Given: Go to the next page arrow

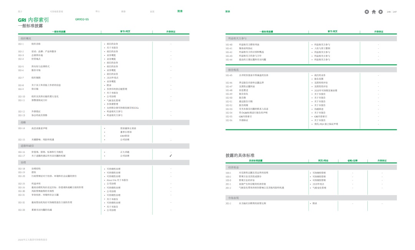Looking at the screenshot, I should [381, 12].
